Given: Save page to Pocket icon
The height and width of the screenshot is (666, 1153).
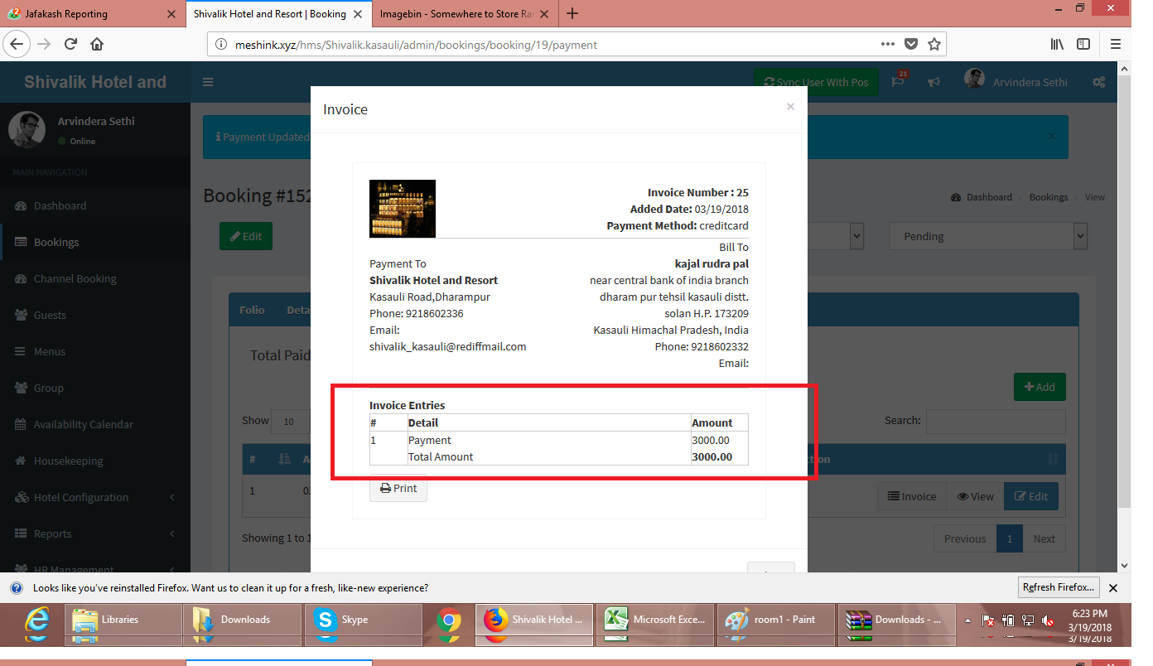Looking at the screenshot, I should coord(911,44).
